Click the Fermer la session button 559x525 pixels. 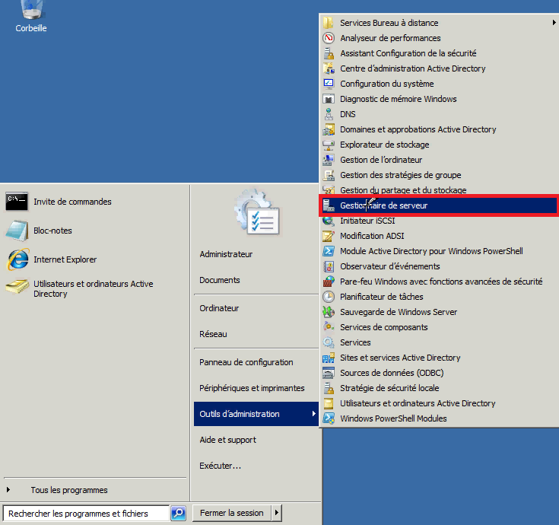(232, 514)
